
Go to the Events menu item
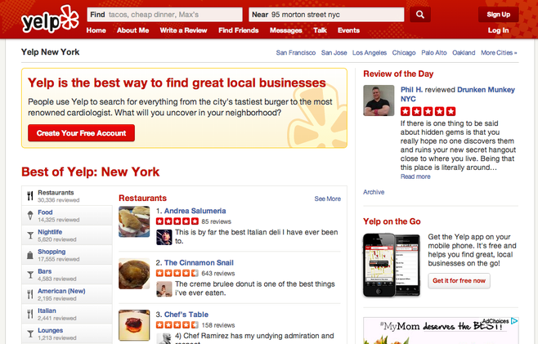(348, 30)
